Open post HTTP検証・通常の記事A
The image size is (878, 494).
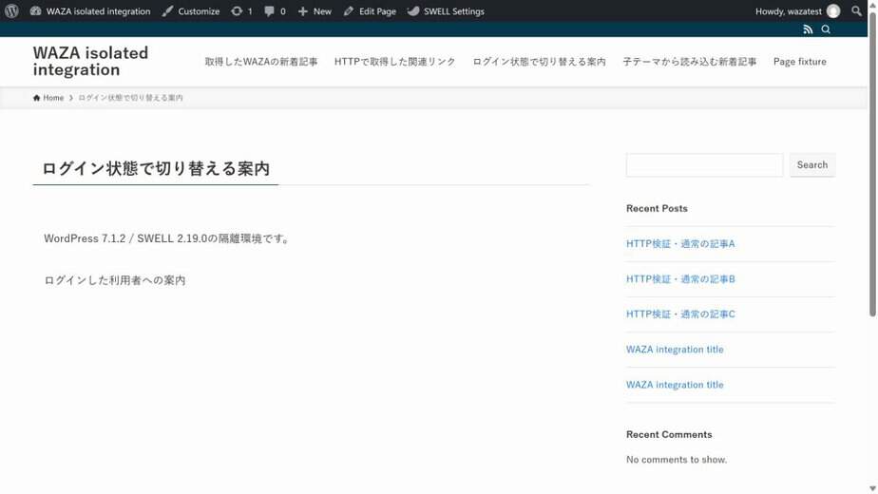tap(680, 243)
